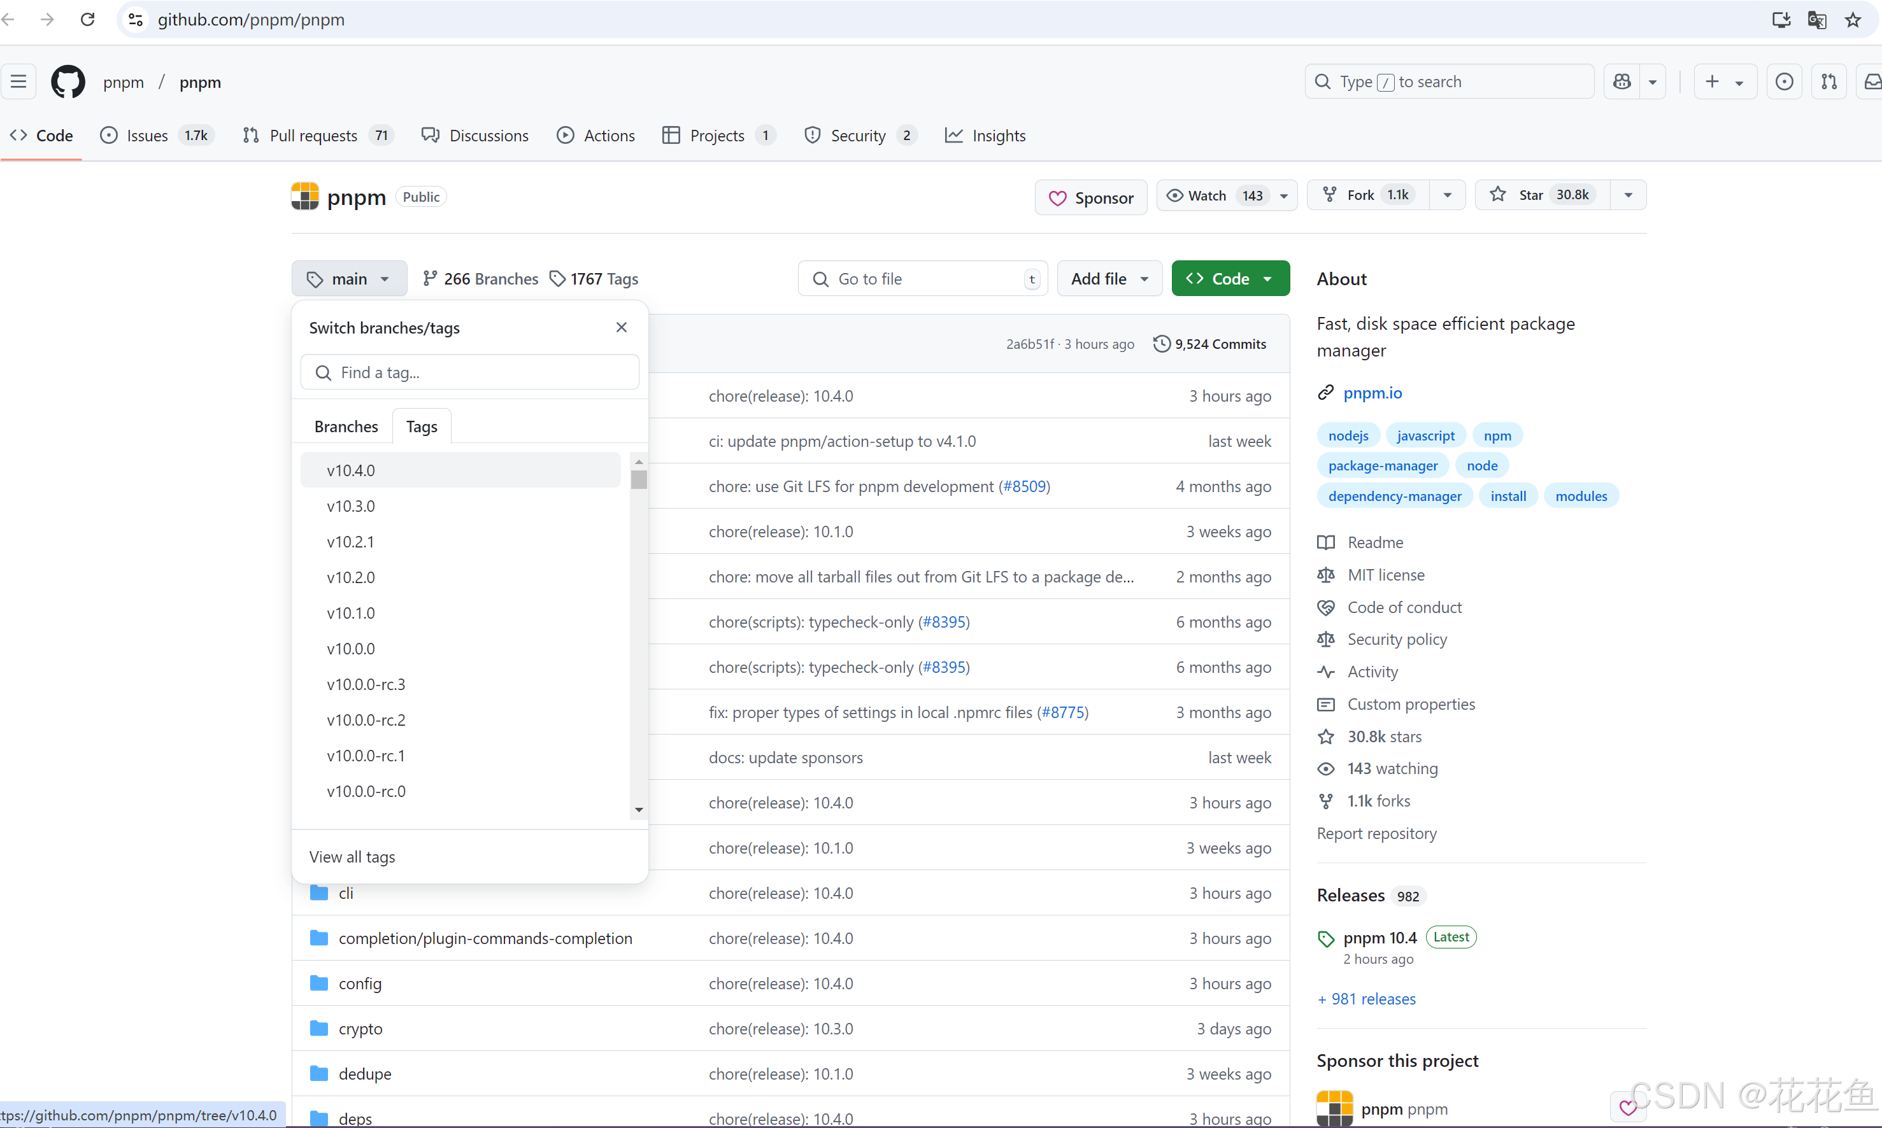1882x1128 pixels.
Task: Select tag v10.4.0
Action: (x=461, y=470)
